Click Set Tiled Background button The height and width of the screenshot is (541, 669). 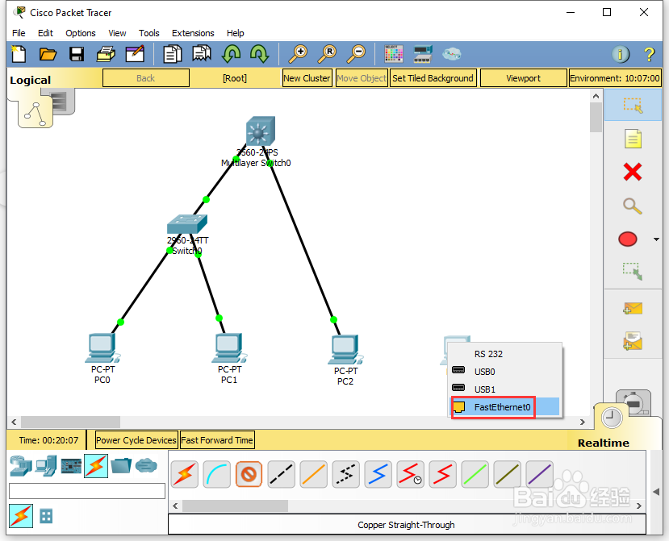pyautogui.click(x=433, y=78)
